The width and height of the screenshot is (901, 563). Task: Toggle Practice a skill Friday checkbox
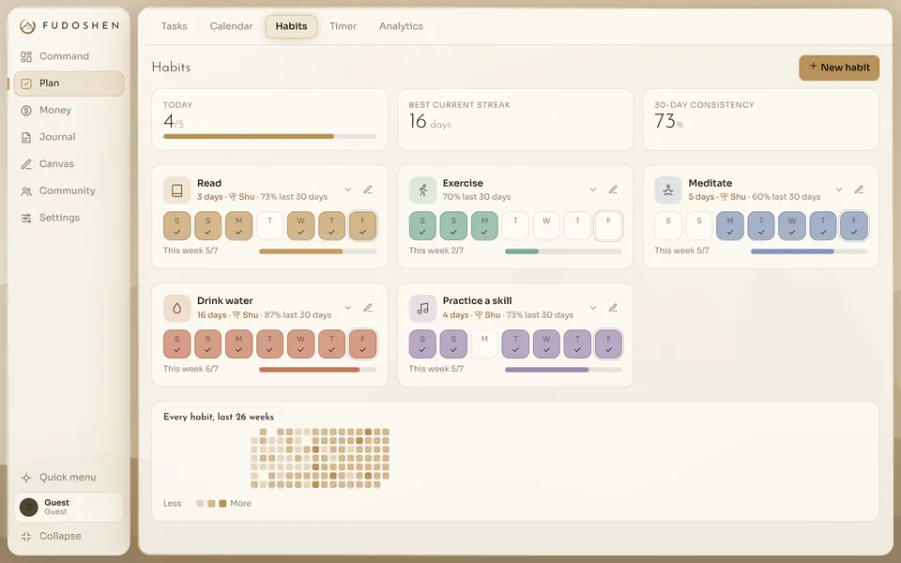tap(608, 344)
